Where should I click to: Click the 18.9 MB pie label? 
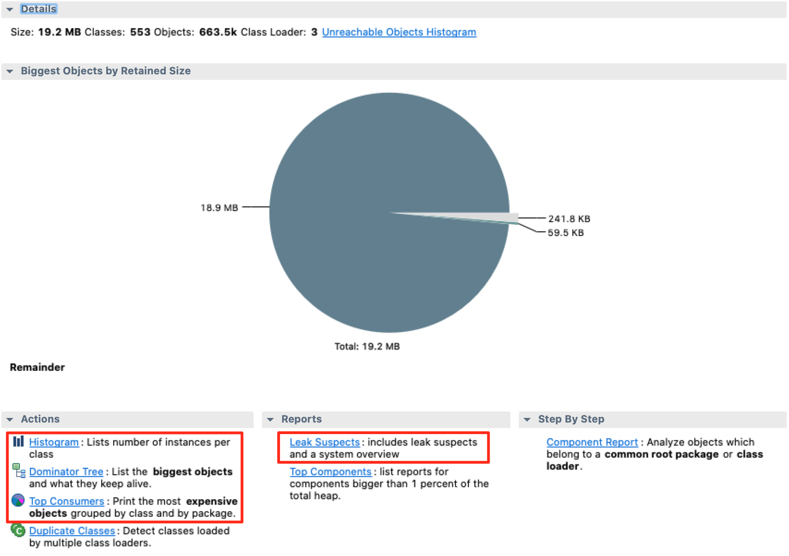(219, 208)
